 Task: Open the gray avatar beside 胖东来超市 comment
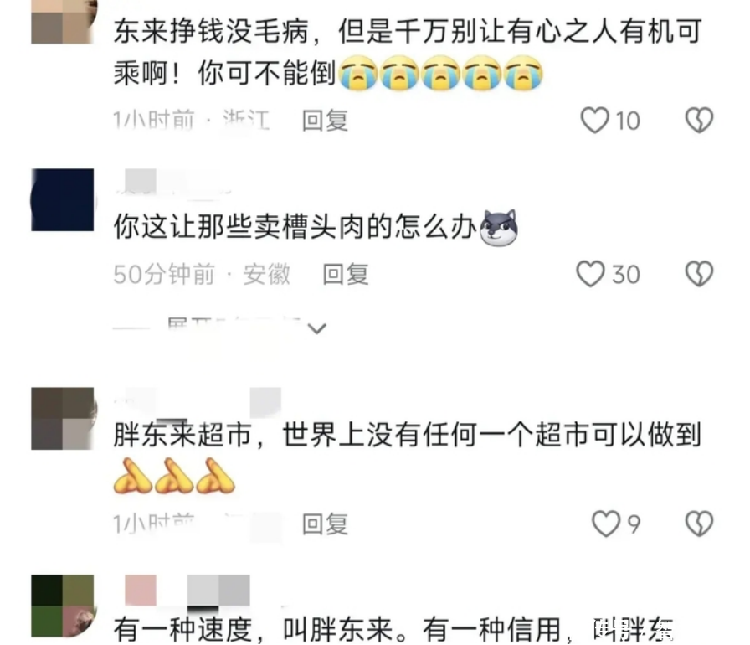pos(64,419)
